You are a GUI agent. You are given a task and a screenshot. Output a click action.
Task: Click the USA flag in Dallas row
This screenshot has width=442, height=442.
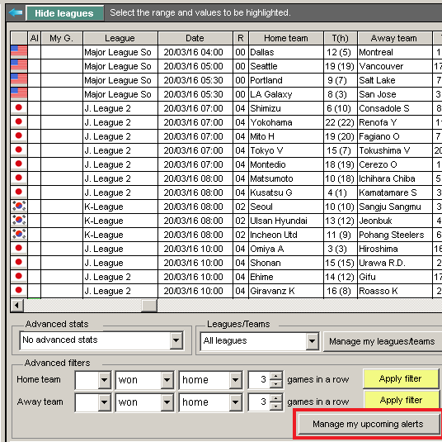click(x=19, y=52)
